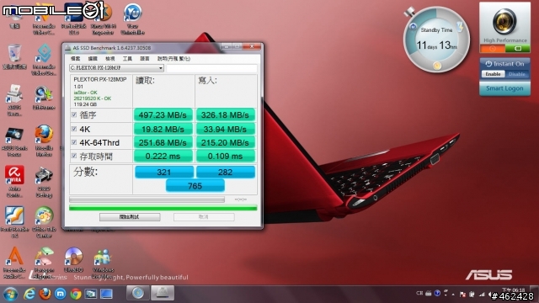Open the 編輯 menu
Screen dimensions: 539x303
(x=93, y=59)
